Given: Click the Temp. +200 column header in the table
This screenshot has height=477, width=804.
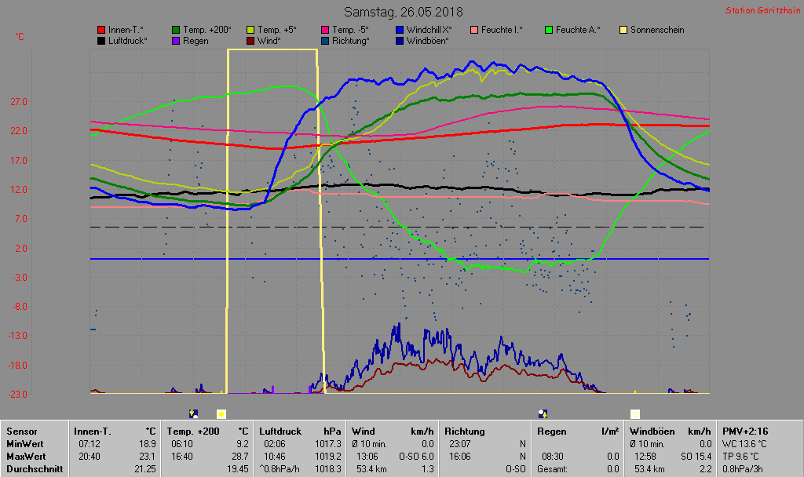Looking at the screenshot, I should (x=193, y=431).
